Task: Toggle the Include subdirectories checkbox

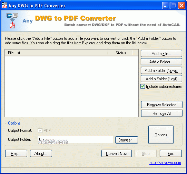Action: click(142, 86)
